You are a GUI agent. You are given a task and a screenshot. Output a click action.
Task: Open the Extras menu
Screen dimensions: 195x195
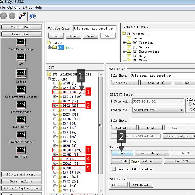click(x=27, y=7)
